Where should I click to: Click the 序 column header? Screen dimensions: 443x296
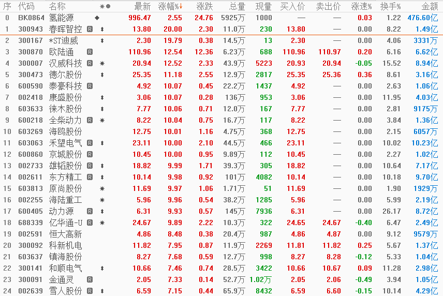tap(7, 6)
